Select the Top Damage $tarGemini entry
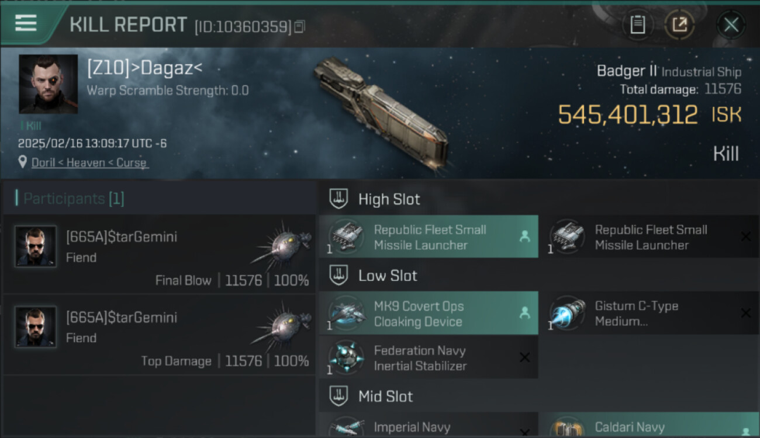Viewport: 760px width, 438px height. tap(159, 335)
